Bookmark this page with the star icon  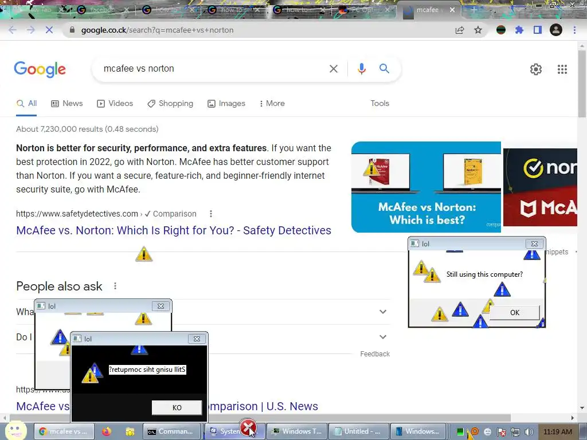[478, 30]
